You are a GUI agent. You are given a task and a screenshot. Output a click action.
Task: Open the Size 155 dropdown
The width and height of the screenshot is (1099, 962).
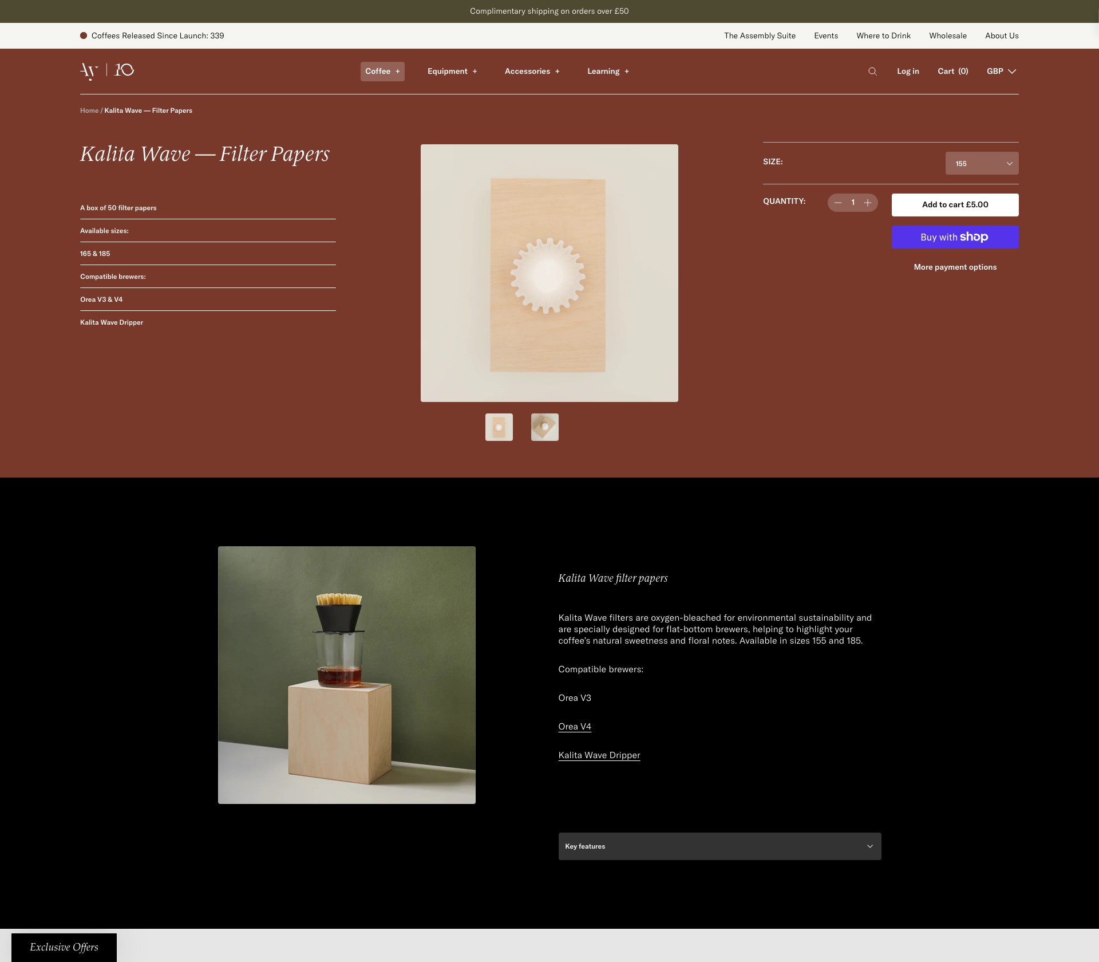(982, 163)
